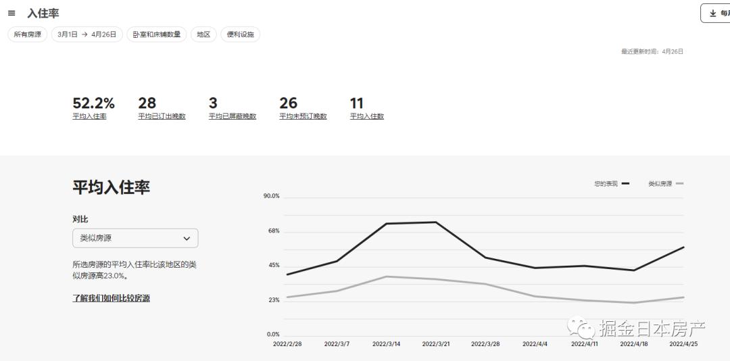Click the gray line point at 2022/3/14
The width and height of the screenshot is (730, 361).
pyautogui.click(x=387, y=276)
